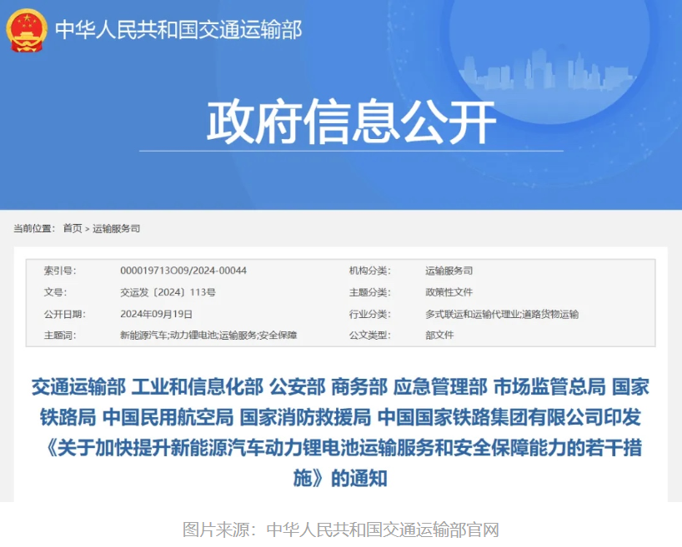The image size is (682, 547).
Task: Open the 运输服务司 breadcrumb link
Action: [116, 228]
